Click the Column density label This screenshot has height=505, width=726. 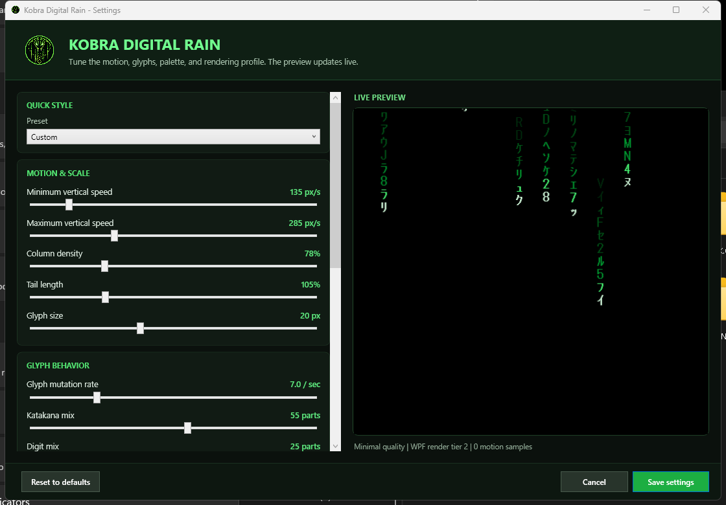54,253
